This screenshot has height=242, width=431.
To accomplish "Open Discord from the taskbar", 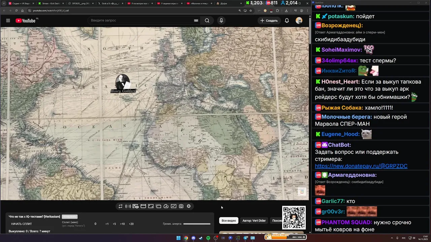I will (x=193, y=238).
